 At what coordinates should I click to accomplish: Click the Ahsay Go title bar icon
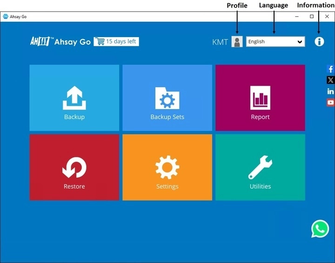point(6,16)
